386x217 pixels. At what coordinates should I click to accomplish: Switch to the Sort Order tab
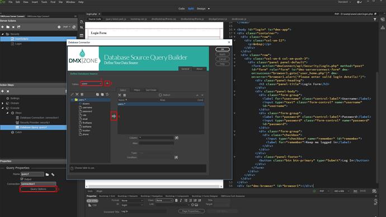click(151, 90)
